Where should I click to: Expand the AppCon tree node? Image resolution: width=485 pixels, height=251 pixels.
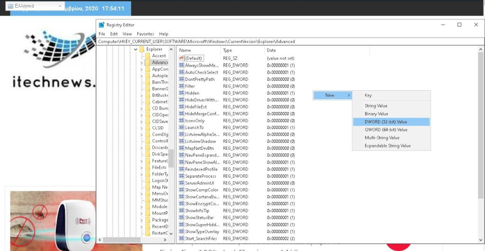coord(141,69)
